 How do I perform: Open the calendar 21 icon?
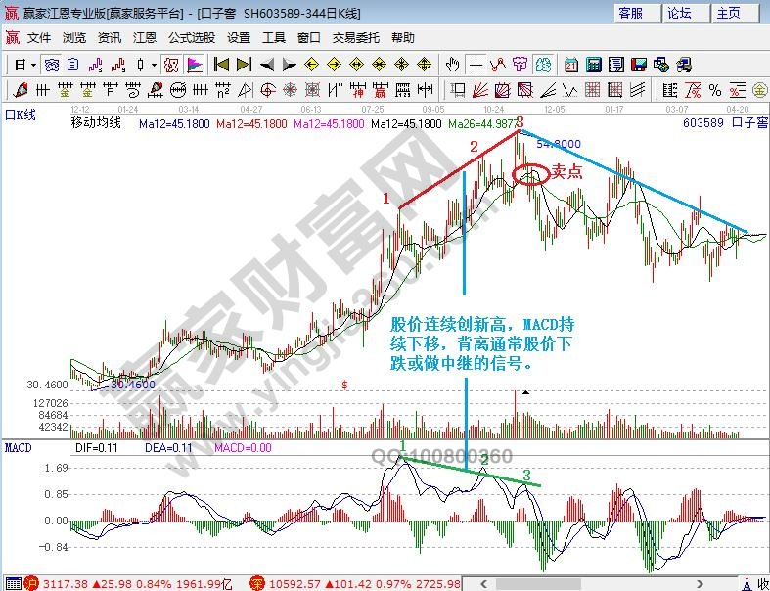click(571, 65)
